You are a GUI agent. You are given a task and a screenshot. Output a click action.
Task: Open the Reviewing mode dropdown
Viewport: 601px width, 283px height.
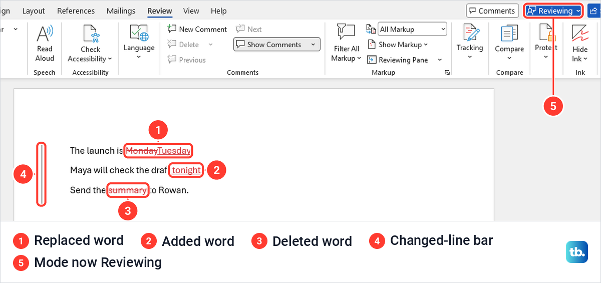553,11
